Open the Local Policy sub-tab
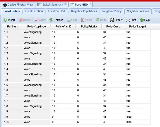The height and width of the screenshot is (127, 160). (x=12, y=11)
